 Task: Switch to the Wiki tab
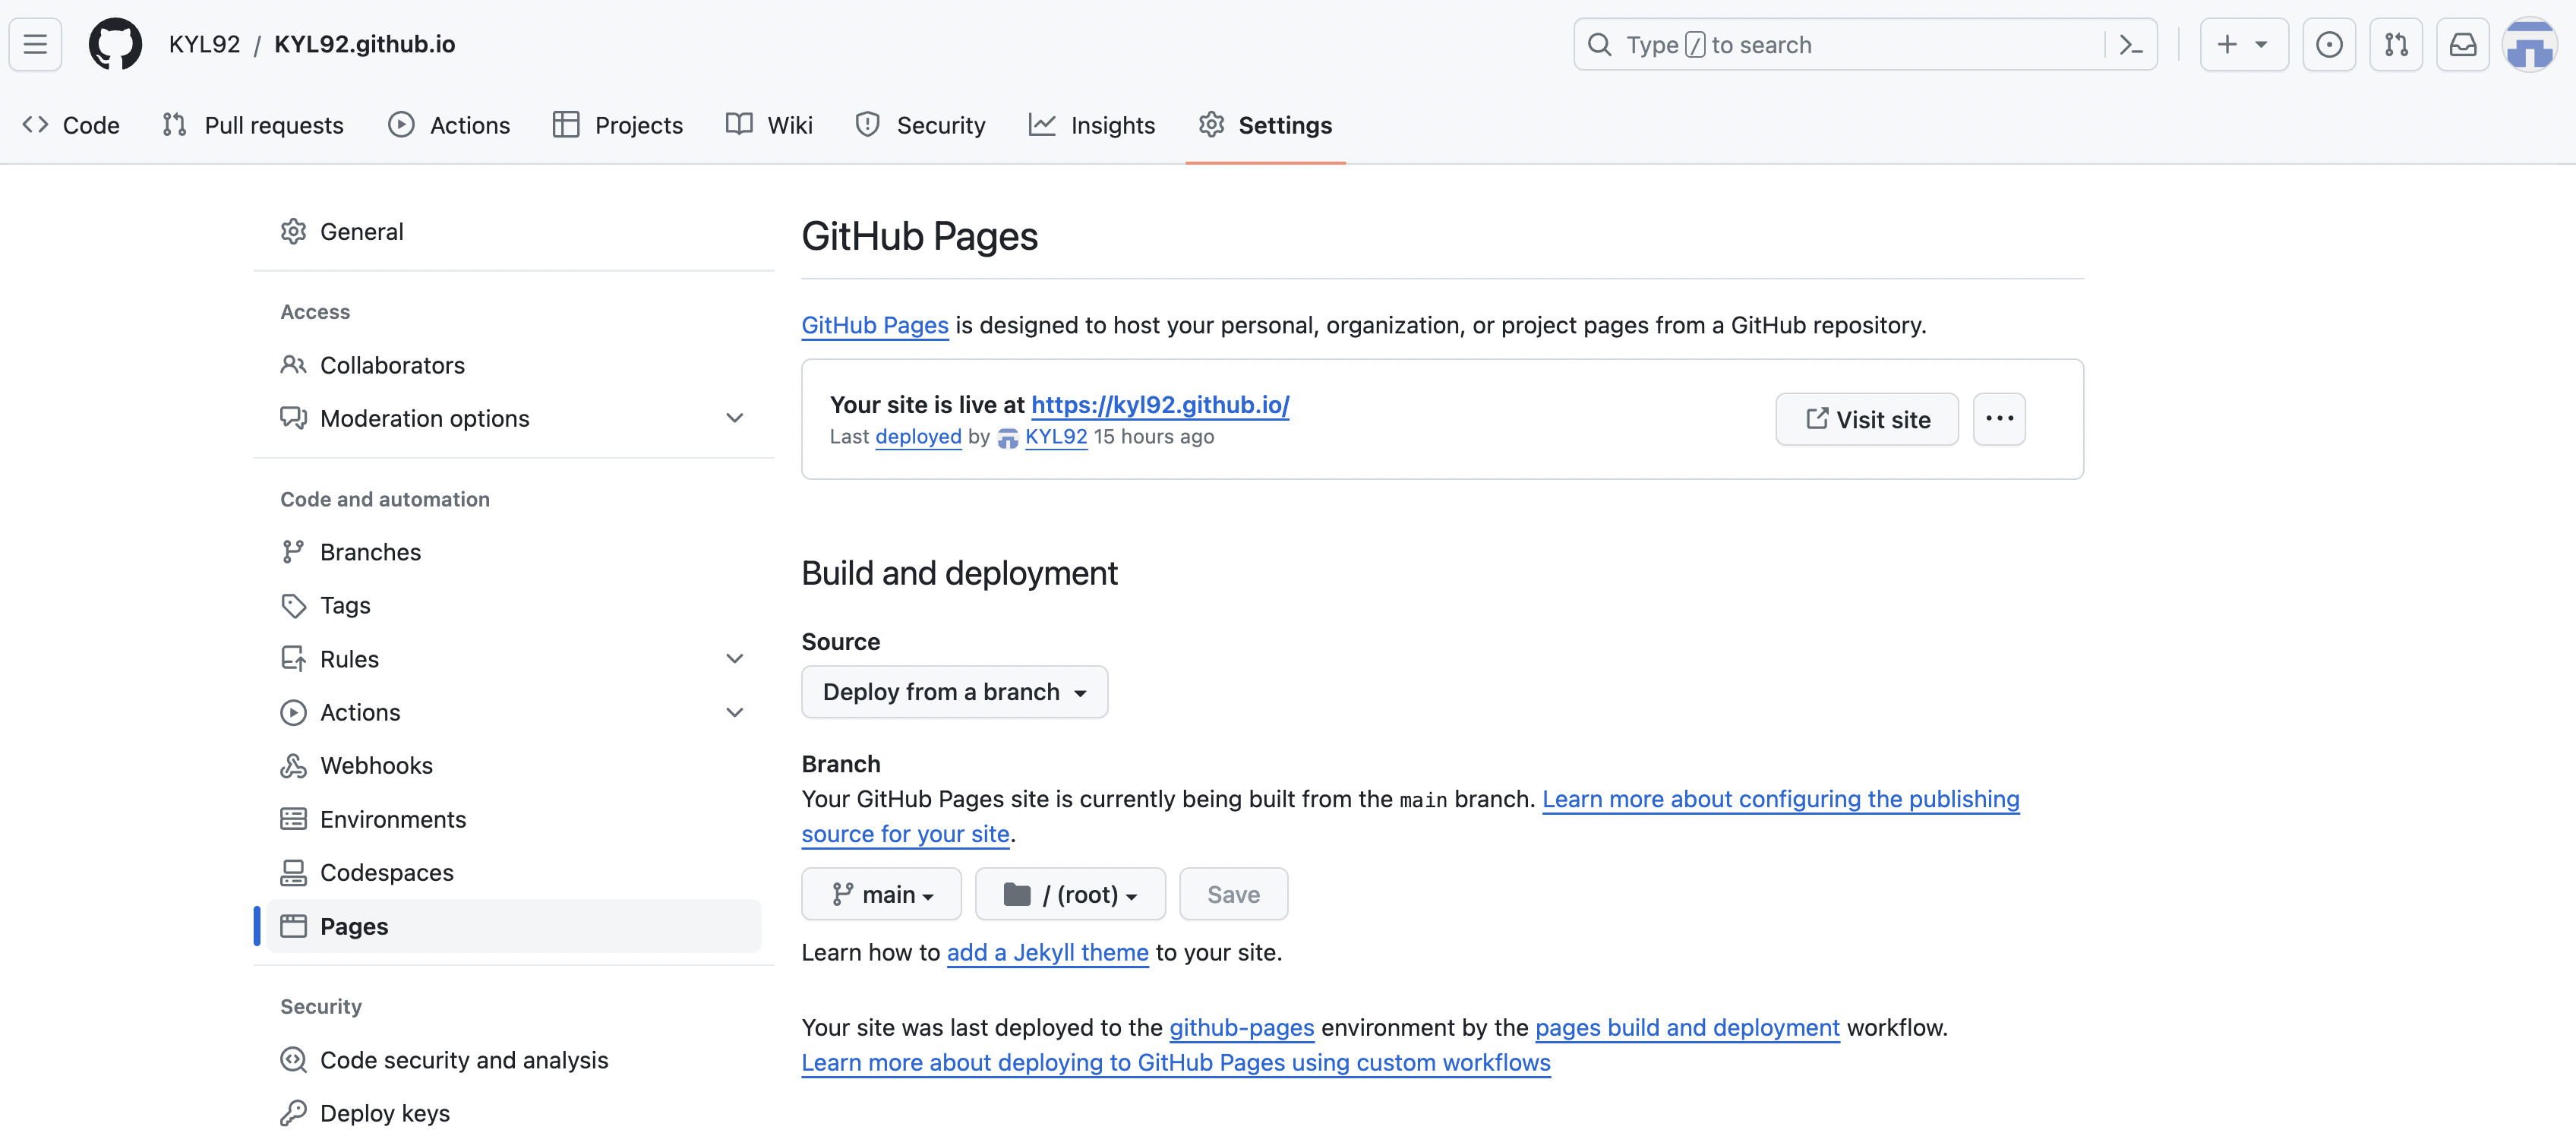769,125
